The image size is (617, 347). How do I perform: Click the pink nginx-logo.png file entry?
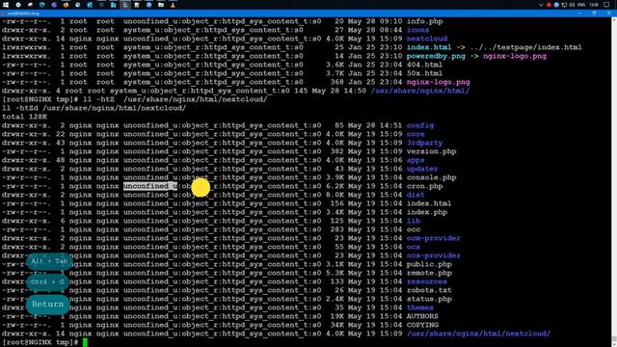click(438, 82)
